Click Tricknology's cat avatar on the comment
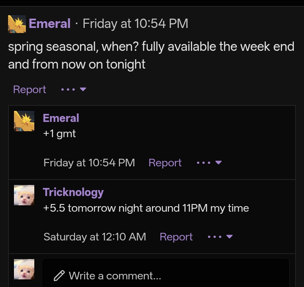The image size is (304, 287). (x=24, y=195)
